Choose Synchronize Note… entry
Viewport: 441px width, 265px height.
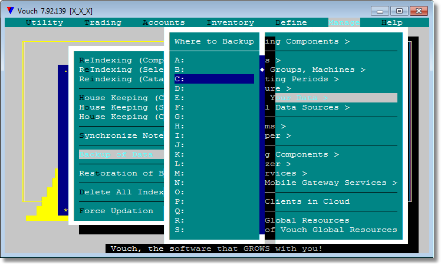pos(121,135)
